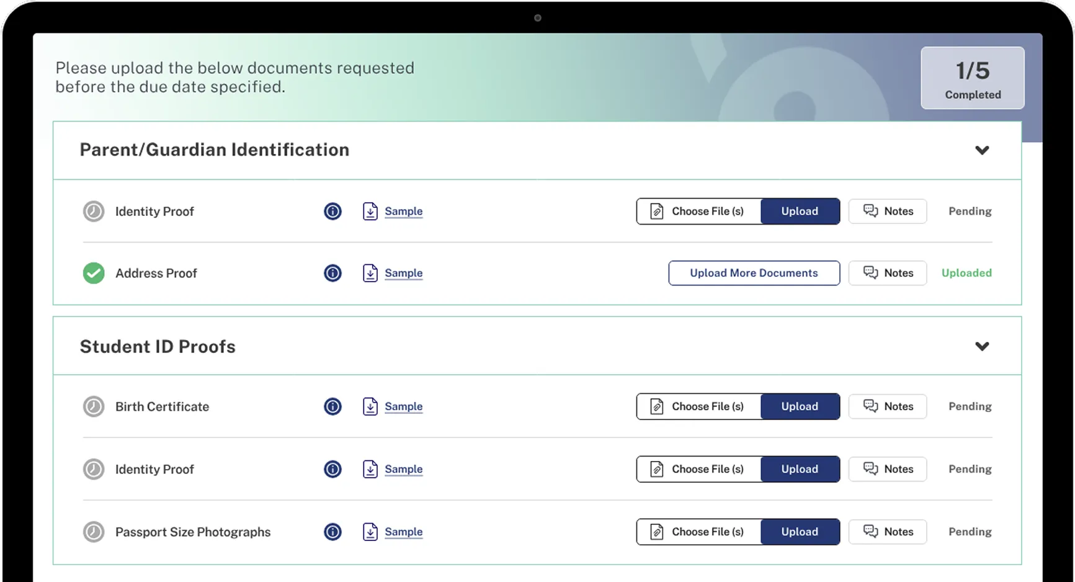Click pending clock icon beside Birth Certificate
This screenshot has width=1075, height=582.
(94, 407)
